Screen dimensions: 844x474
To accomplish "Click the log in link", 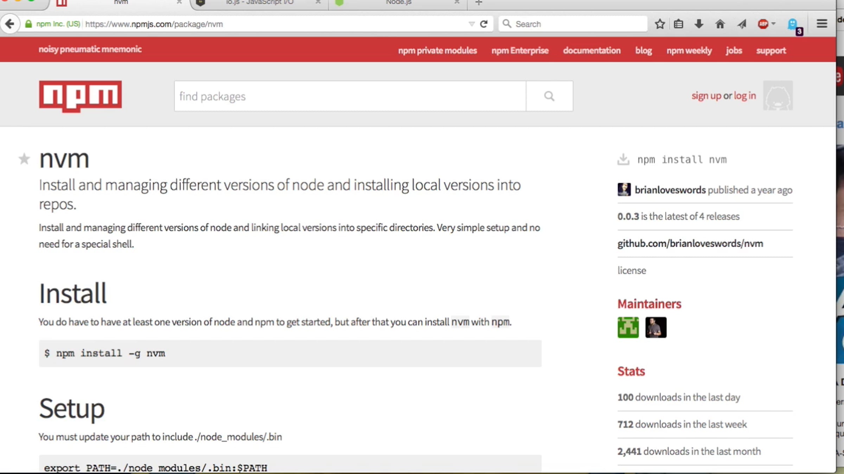I will [x=744, y=96].
